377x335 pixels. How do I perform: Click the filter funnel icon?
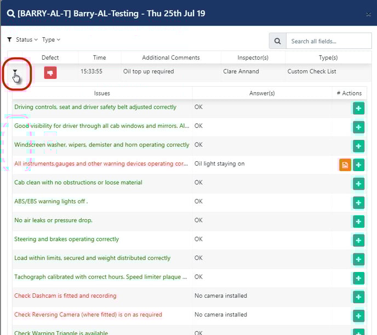point(9,39)
